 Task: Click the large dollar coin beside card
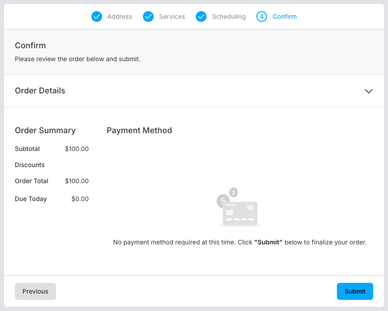point(222,201)
